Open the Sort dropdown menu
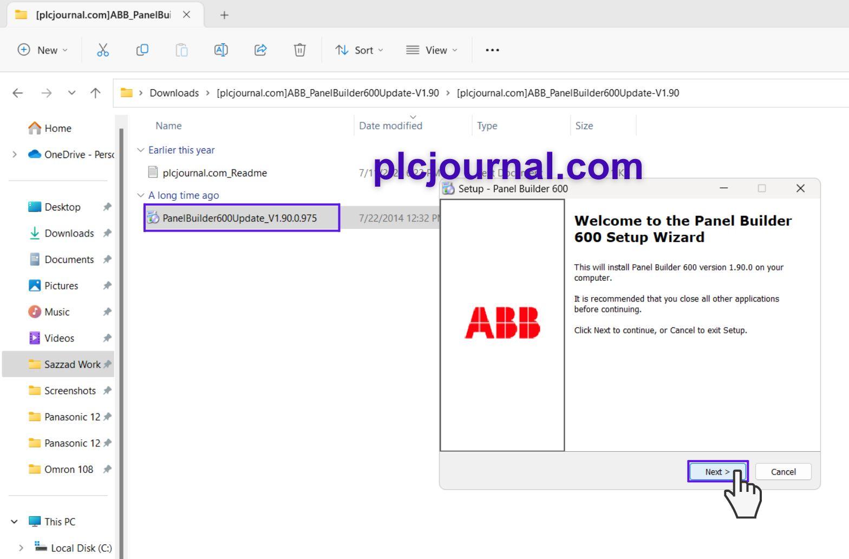The height and width of the screenshot is (559, 849). coord(359,50)
